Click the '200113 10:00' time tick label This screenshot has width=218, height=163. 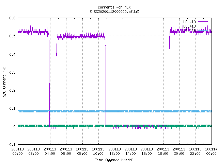pyautogui.click(x=98, y=151)
